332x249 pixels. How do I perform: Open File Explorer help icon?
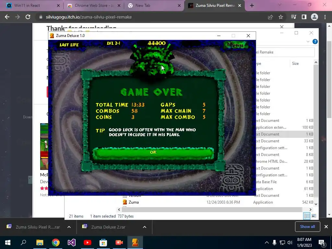click(x=315, y=41)
